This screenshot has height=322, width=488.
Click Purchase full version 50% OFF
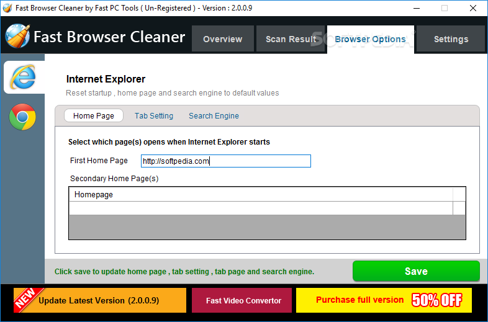pyautogui.click(x=384, y=300)
